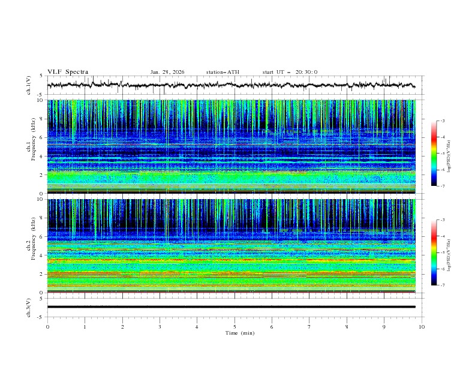
Task: Click the 'ch.3(V)' waveform axis label
Action: point(29,307)
